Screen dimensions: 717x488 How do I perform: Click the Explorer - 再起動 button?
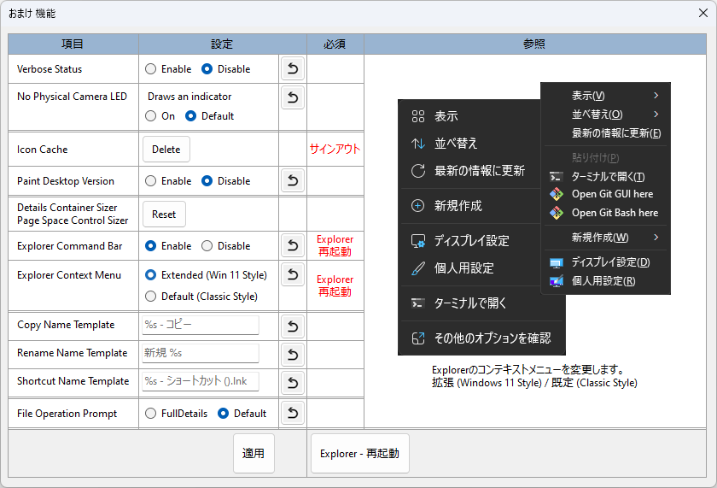pos(359,454)
